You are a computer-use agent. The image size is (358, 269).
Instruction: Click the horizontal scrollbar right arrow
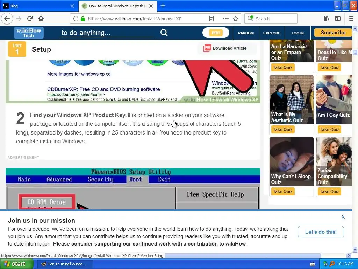coord(349,255)
